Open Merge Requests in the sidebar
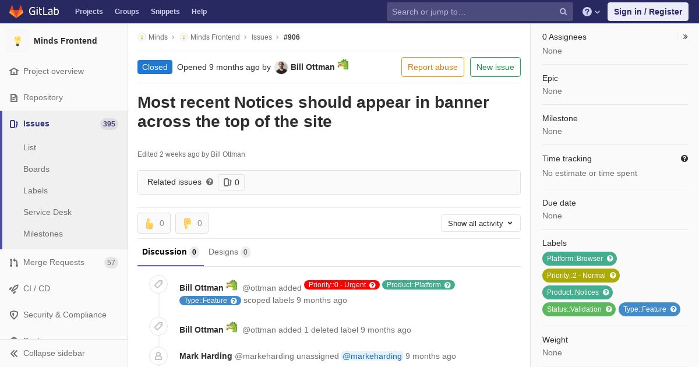 click(64, 262)
